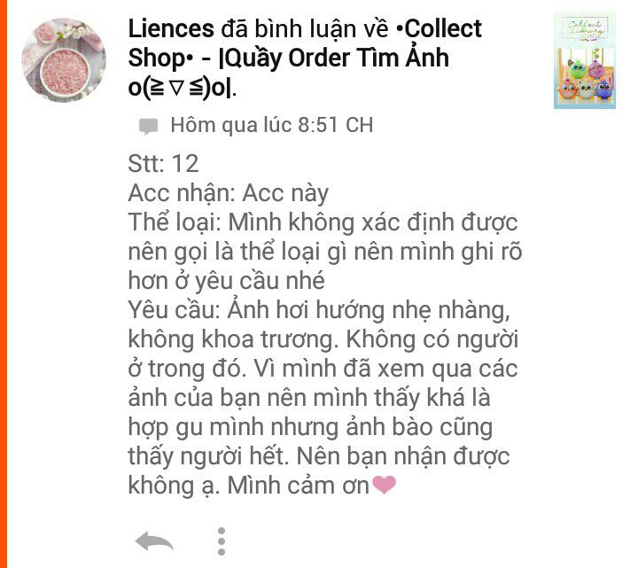Click the 'Thể loại:' comment line
The width and height of the screenshot is (638, 568).
(324, 252)
